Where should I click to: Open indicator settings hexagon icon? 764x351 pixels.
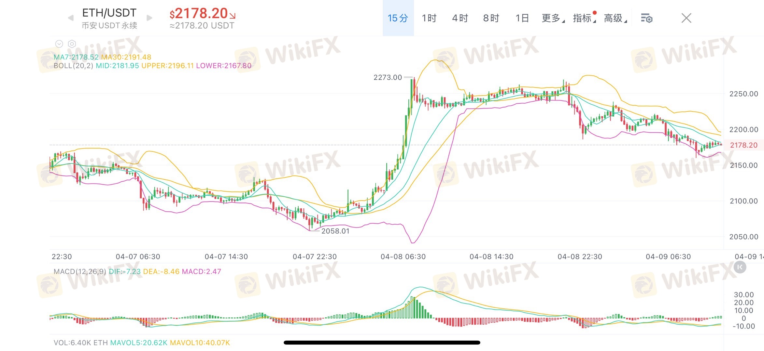[x=72, y=44]
